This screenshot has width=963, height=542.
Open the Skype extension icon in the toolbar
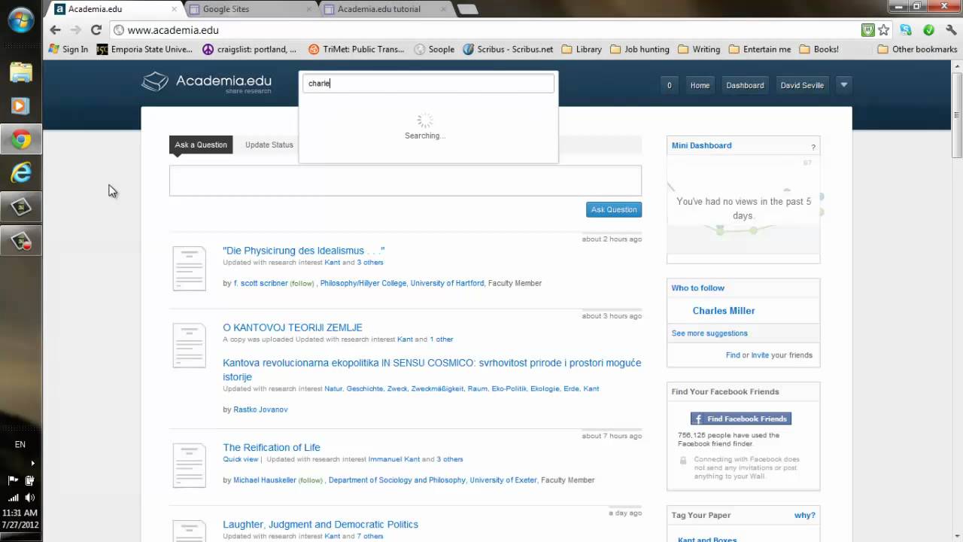[906, 30]
